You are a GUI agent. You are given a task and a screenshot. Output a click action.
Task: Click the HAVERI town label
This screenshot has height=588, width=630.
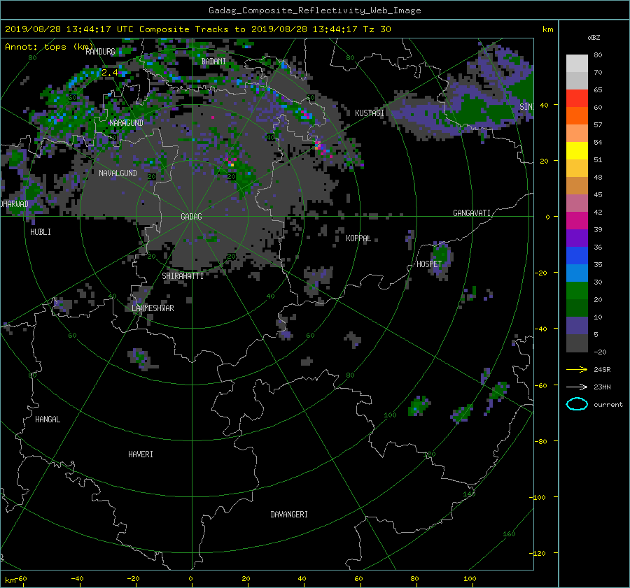pos(141,454)
